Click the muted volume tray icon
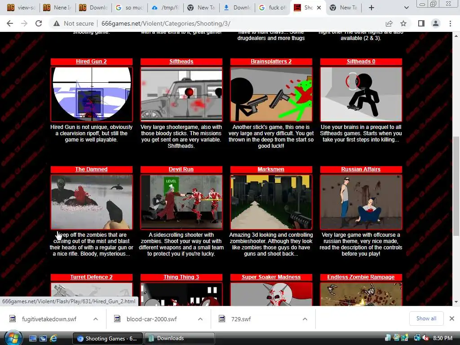Viewport: 460px width, 345px height. click(x=426, y=338)
